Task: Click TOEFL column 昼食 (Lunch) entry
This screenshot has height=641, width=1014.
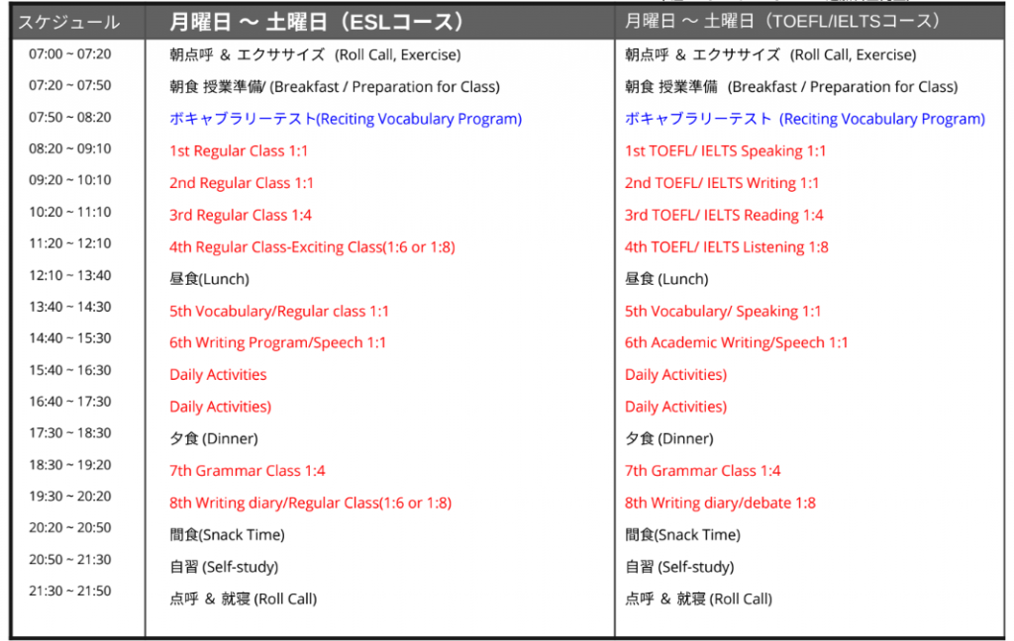Action: point(666,279)
